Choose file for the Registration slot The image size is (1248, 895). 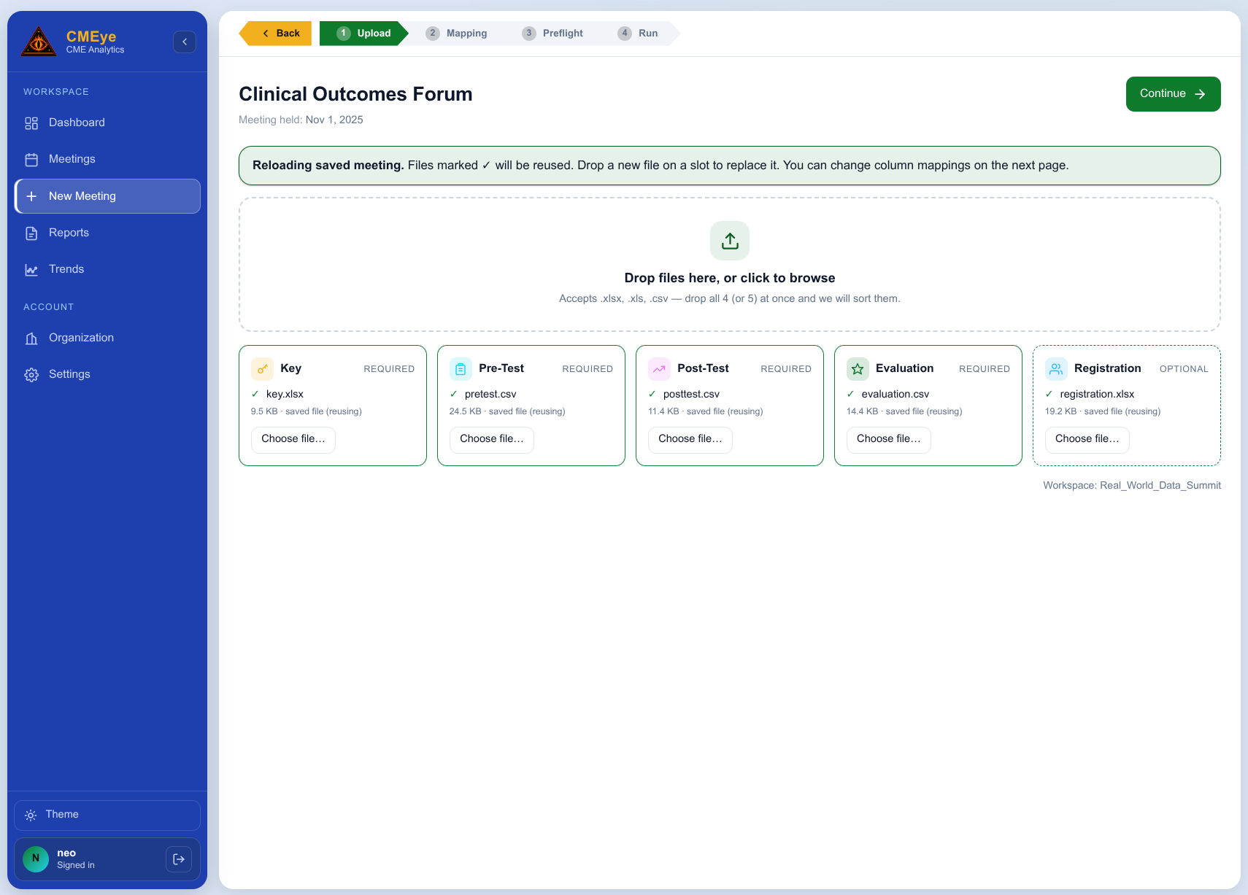click(x=1087, y=440)
